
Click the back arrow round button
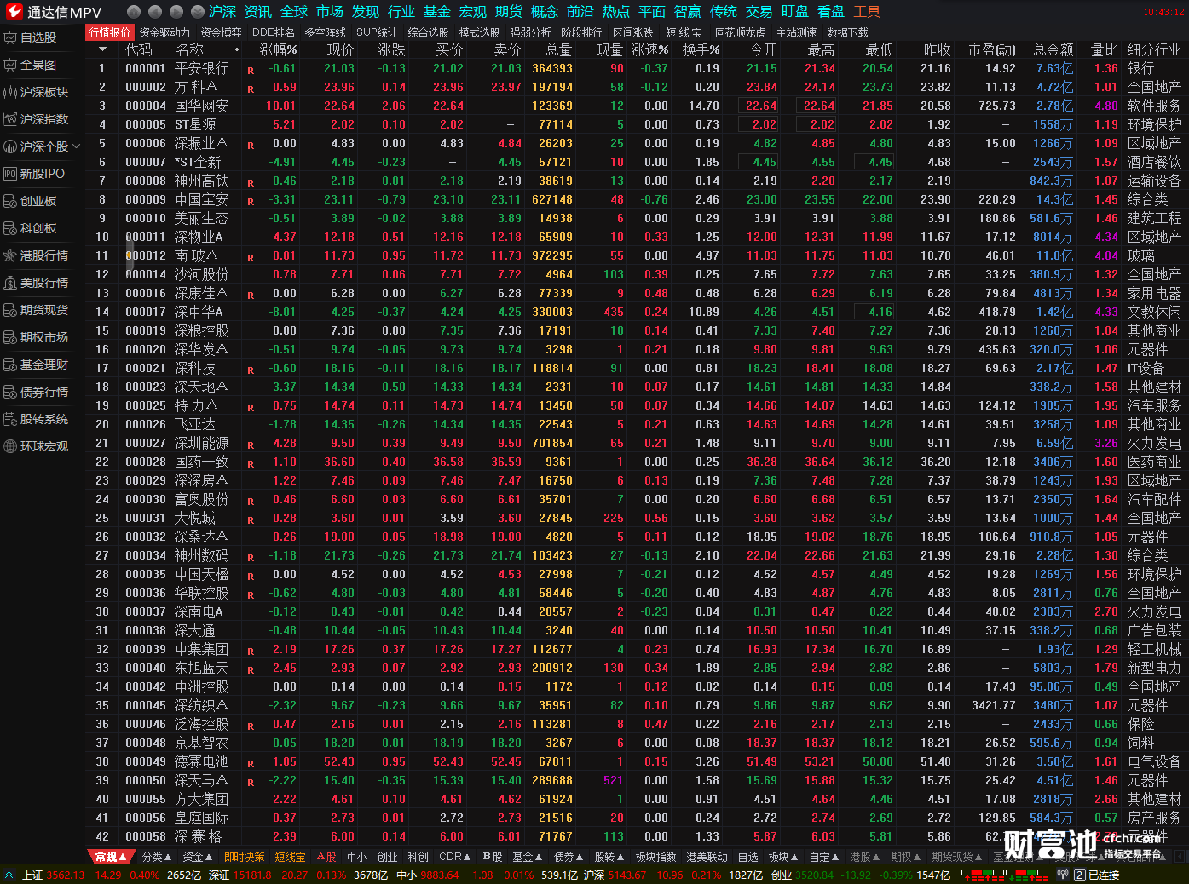(154, 12)
